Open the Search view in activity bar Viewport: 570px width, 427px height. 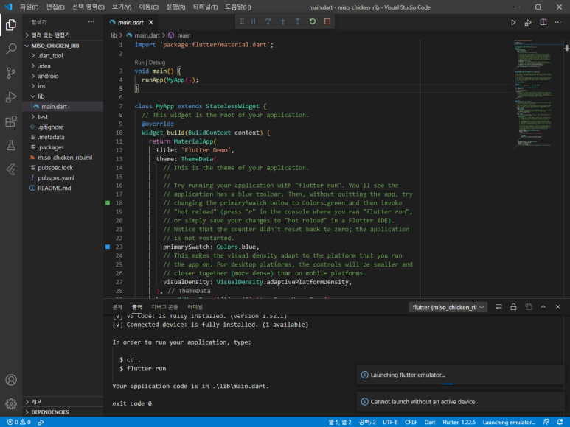[x=11, y=49]
